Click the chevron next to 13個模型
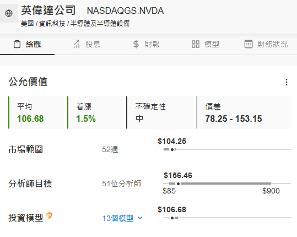This screenshot has height=237, width=297. (140, 218)
